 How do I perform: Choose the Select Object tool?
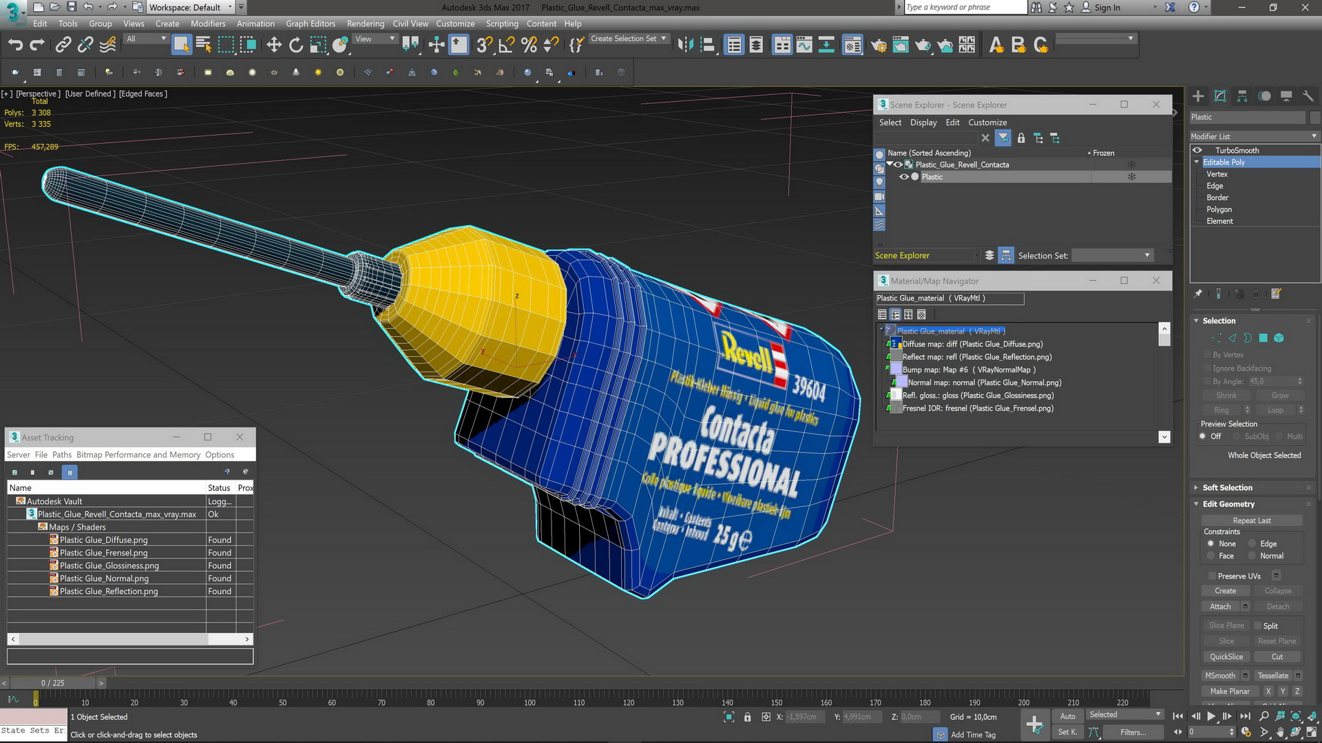coord(181,45)
